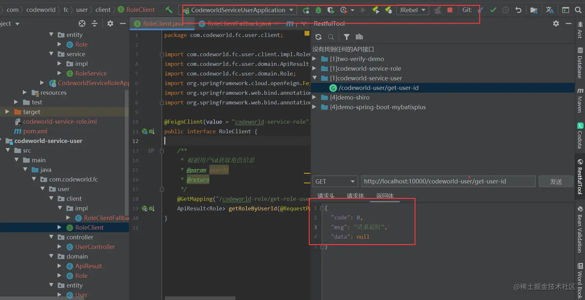Switch to RoleClient.java editor tab
Viewport: 585px width, 300px height.
[x=162, y=24]
